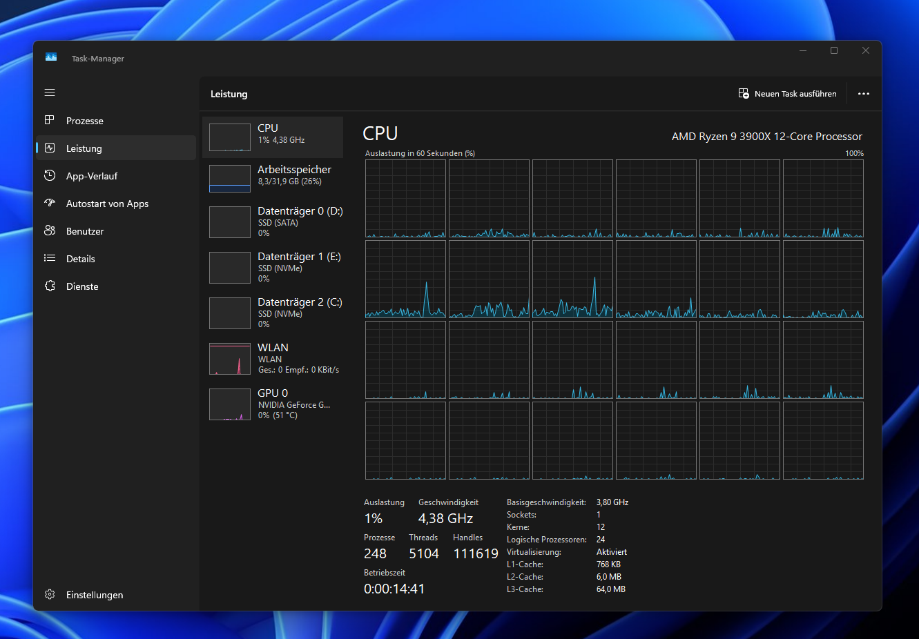Click the Arbeitsspeicher resource label
The height and width of the screenshot is (639, 919).
tap(294, 170)
